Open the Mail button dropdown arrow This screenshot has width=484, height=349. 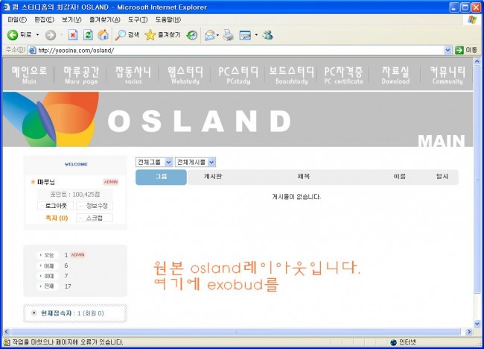[217, 35]
